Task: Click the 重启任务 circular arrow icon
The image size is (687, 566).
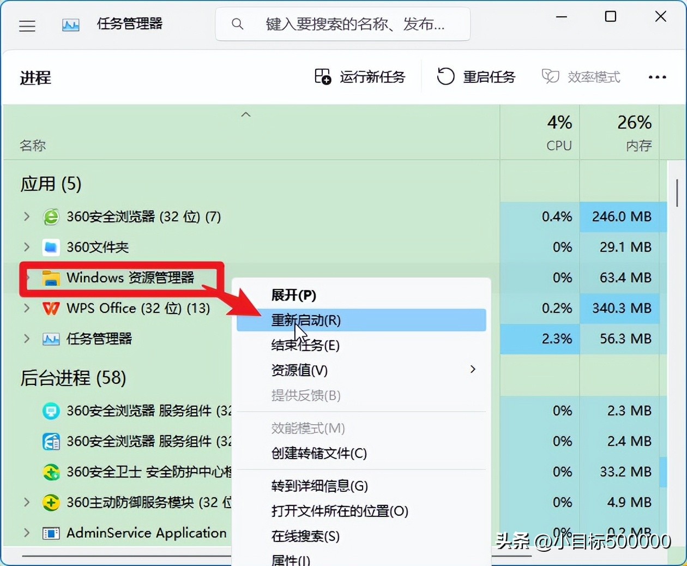Action: click(445, 77)
